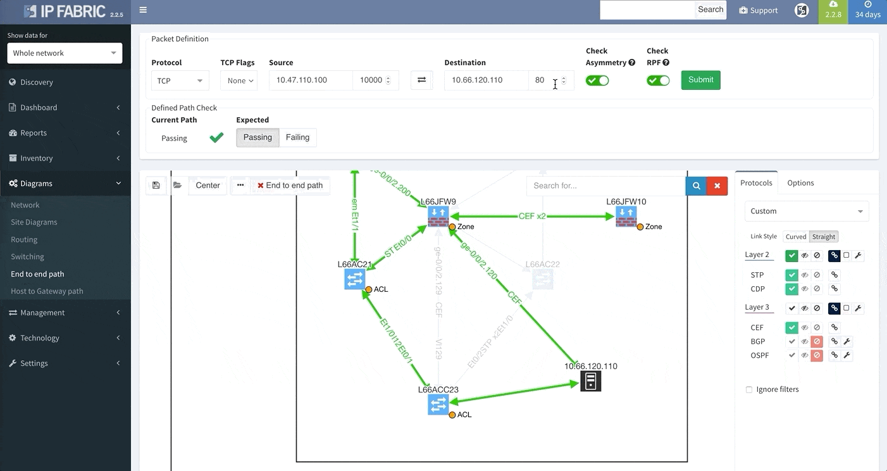The image size is (887, 471).
Task: Swap source and destination addresses
Action: (x=422, y=80)
